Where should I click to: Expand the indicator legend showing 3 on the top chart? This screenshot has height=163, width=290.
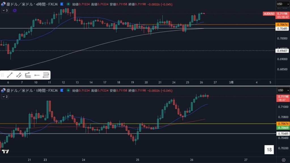tap(5, 10)
